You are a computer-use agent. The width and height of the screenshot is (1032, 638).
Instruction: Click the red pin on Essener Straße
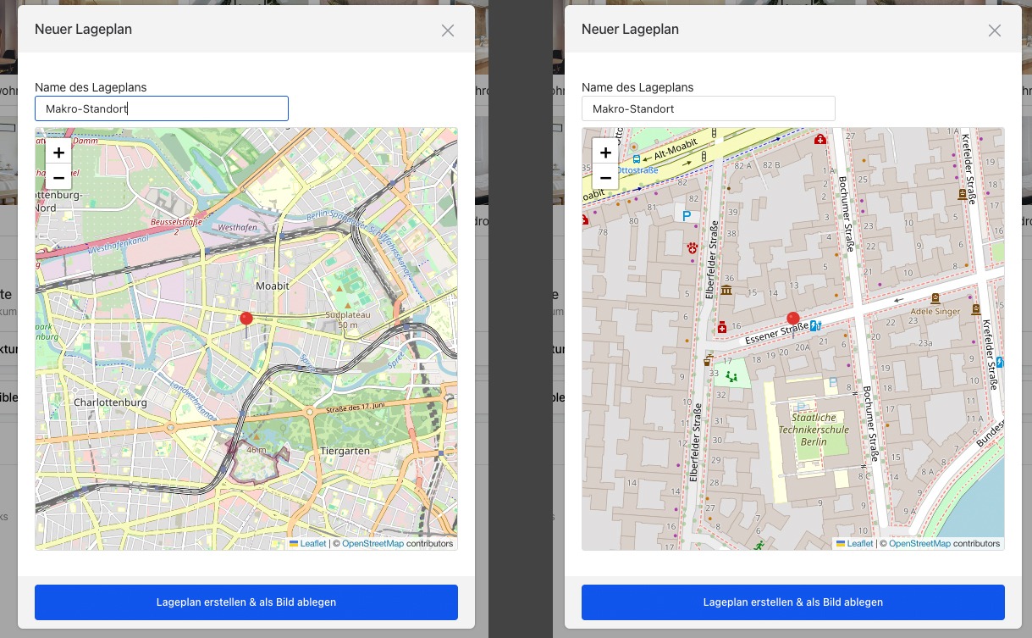(793, 320)
